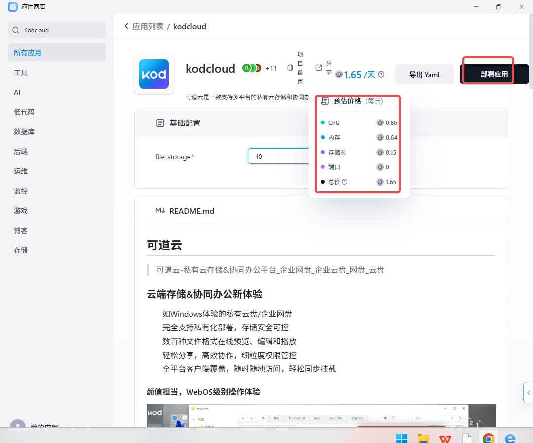The width and height of the screenshot is (533, 443).
Task: Click the 云端存储&协同办公新体验 heading
Action: click(x=204, y=294)
